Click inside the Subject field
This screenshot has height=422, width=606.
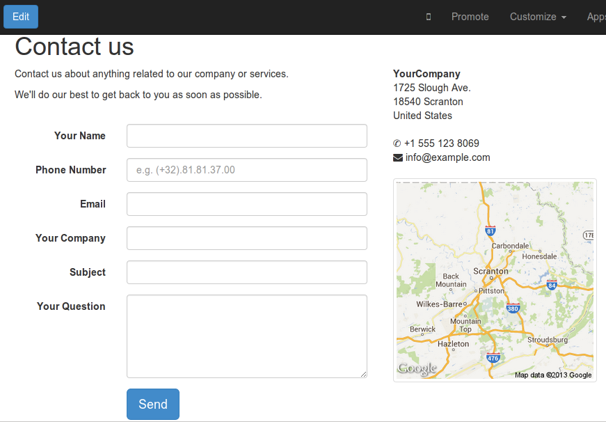click(x=247, y=272)
